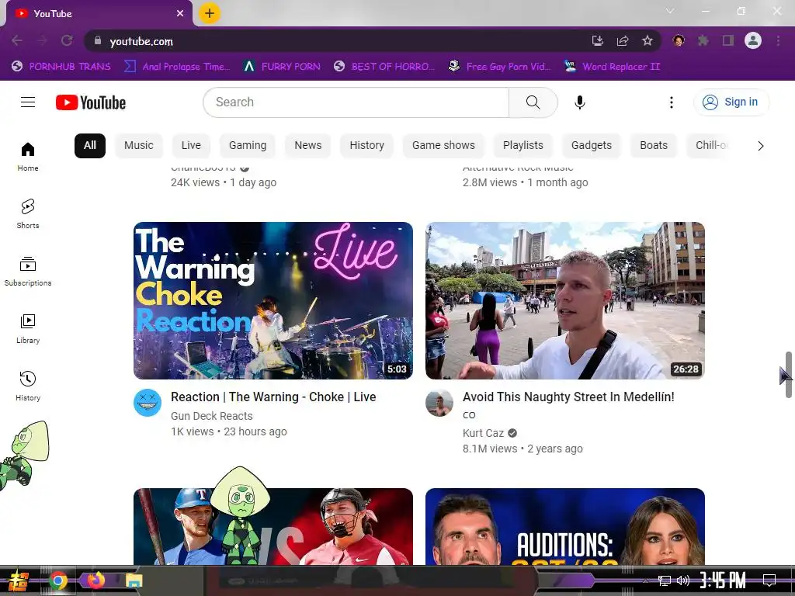Click Kurt Caz channel avatar
The image size is (795, 596).
click(x=439, y=403)
